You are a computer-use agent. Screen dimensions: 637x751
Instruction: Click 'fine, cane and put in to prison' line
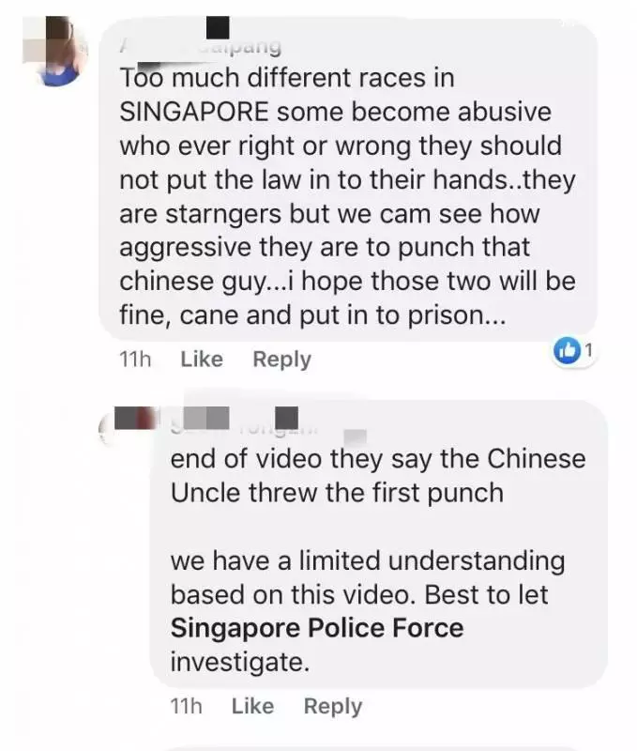[x=312, y=315]
